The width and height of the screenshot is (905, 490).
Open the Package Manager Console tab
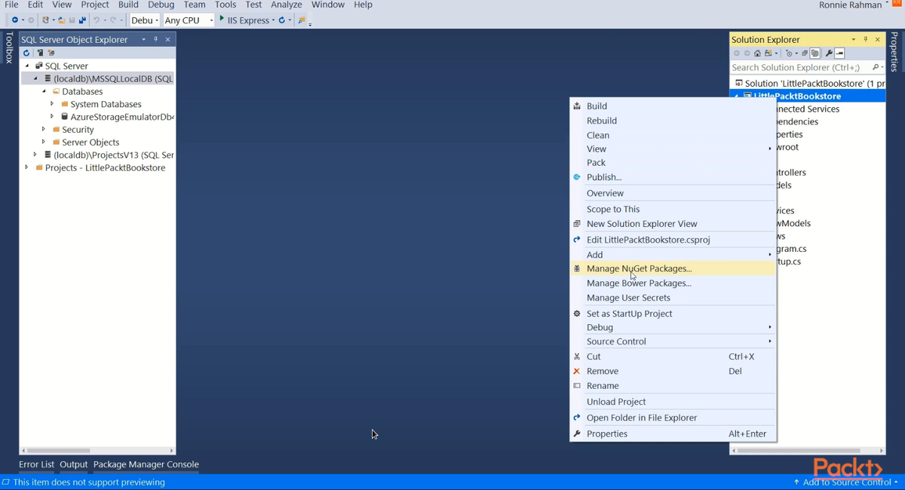coord(146,464)
